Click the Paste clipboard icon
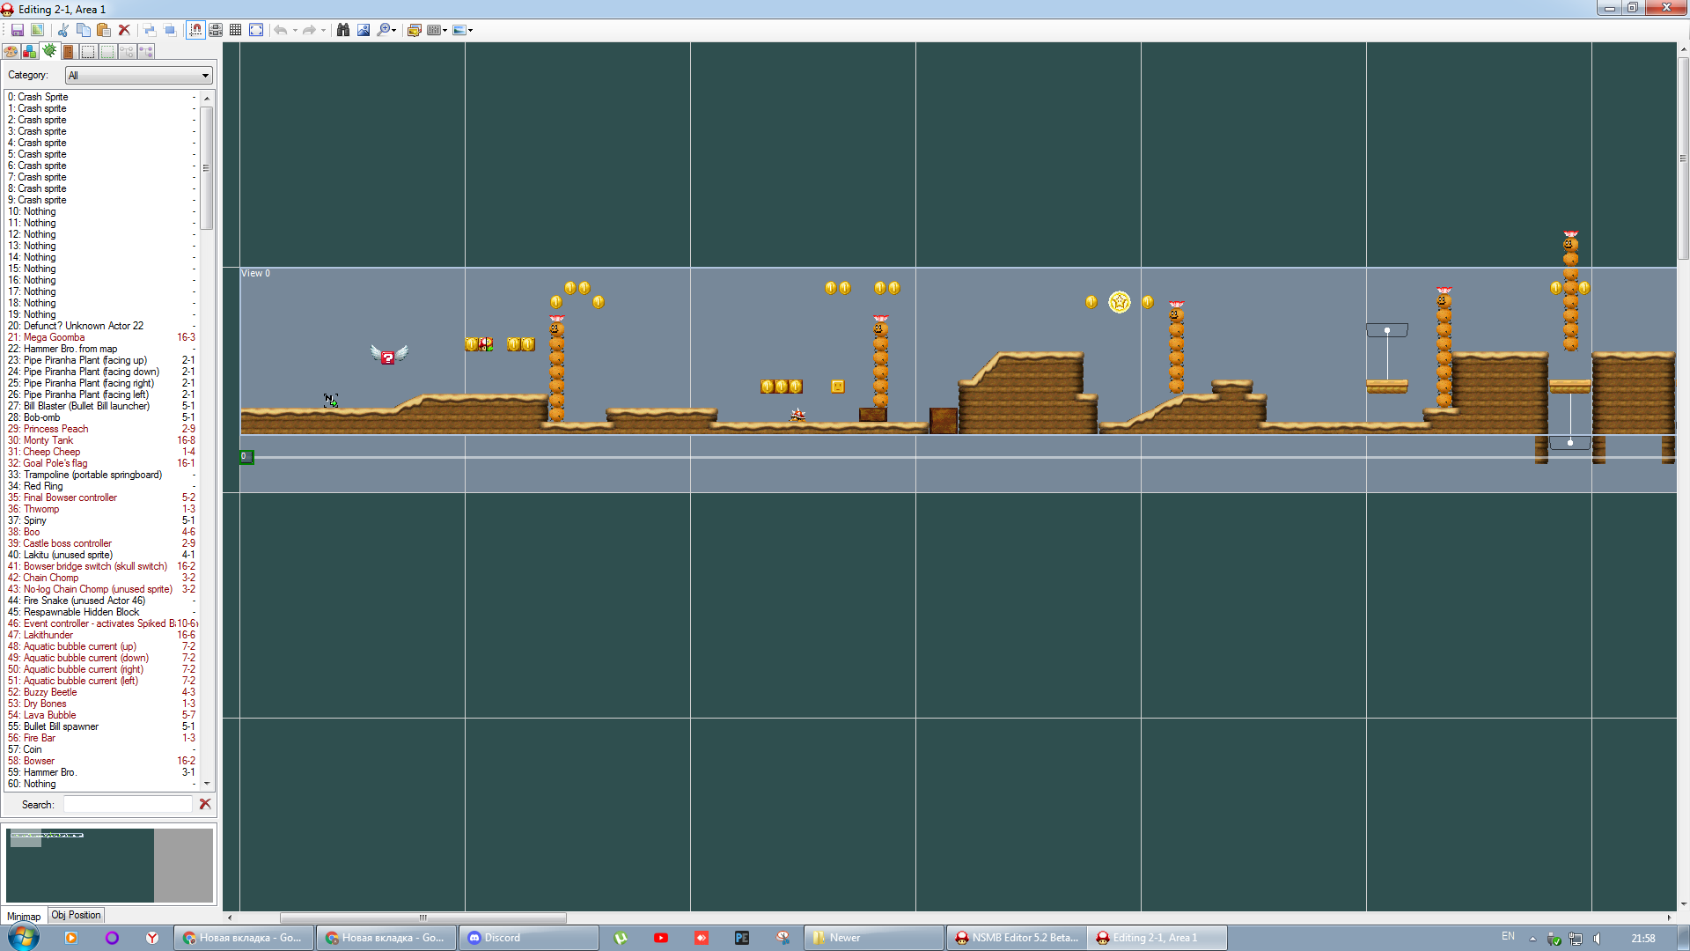The image size is (1690, 951). (104, 30)
